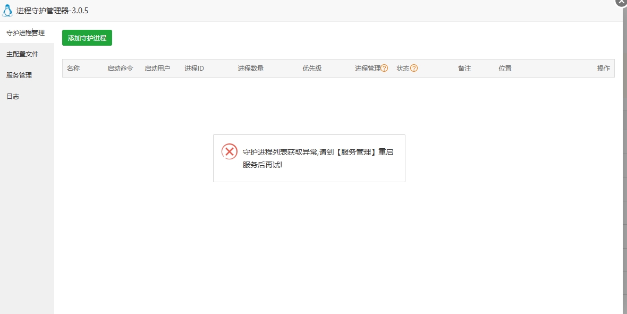This screenshot has height=314, width=627.
Task: Switch to the 日志 tab
Action: [x=27, y=96]
